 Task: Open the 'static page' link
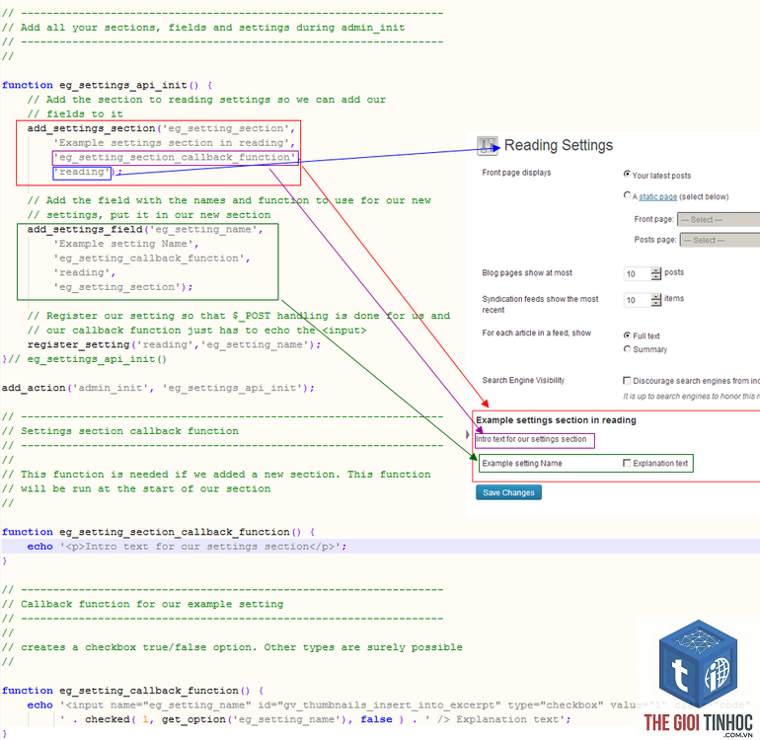(657, 196)
